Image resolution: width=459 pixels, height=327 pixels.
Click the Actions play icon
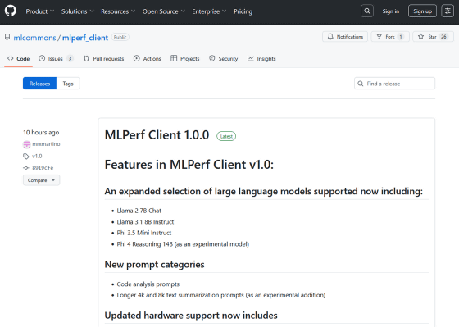[x=136, y=58]
